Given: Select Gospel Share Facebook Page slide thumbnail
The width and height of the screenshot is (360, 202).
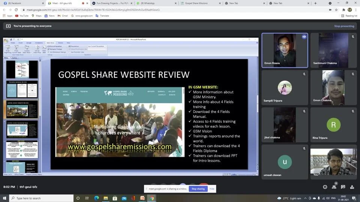Looking at the screenshot, I should pos(22,129).
